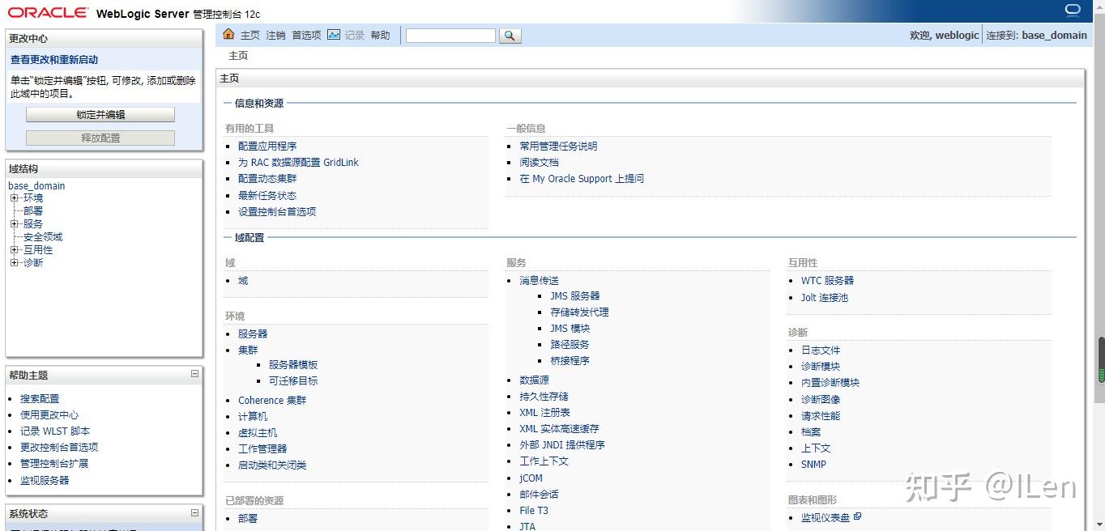The height and width of the screenshot is (531, 1105).
Task: Open 常用管理任务说明 link
Action: [558, 146]
